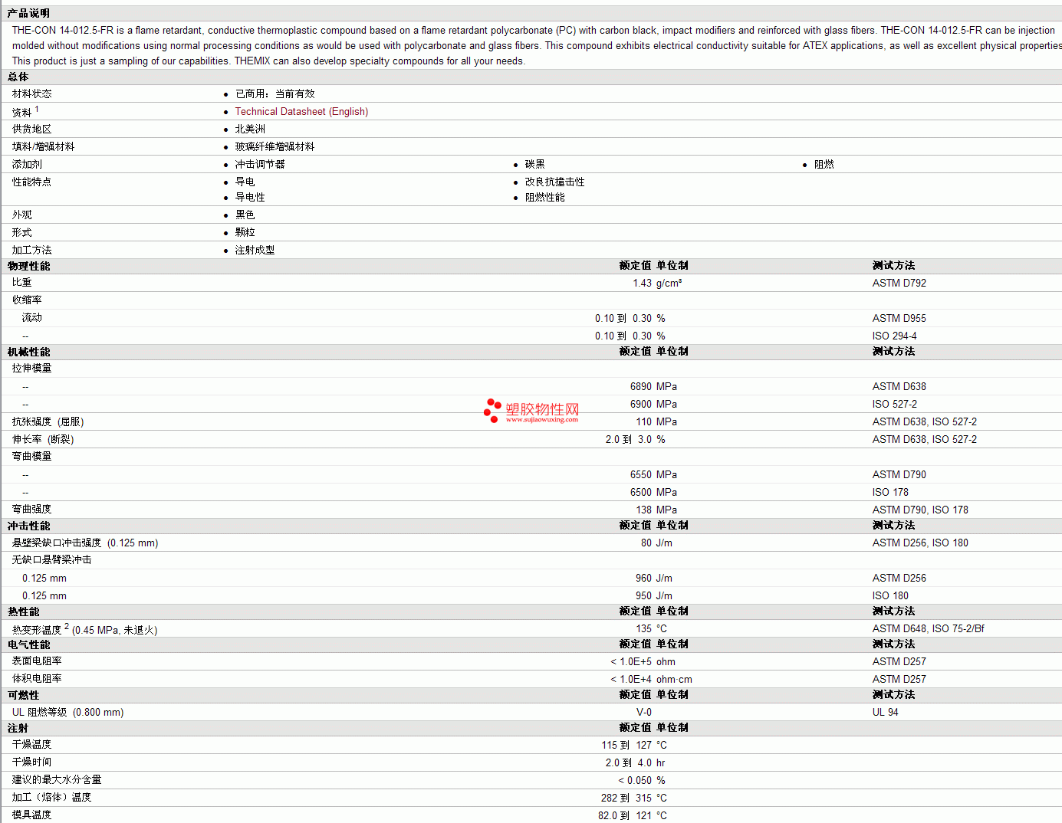Click the 6890 MPa tensile modulus value
The height and width of the screenshot is (823, 1062).
click(x=653, y=387)
